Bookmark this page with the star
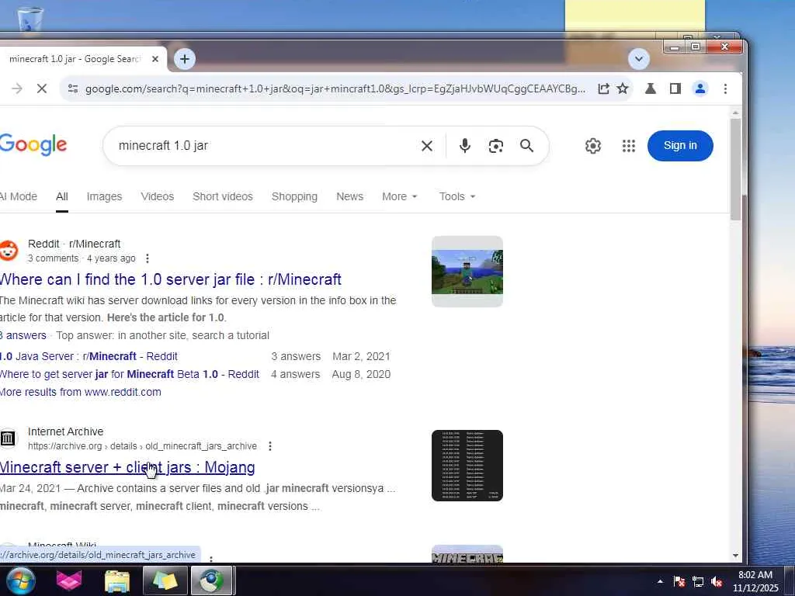 (623, 88)
